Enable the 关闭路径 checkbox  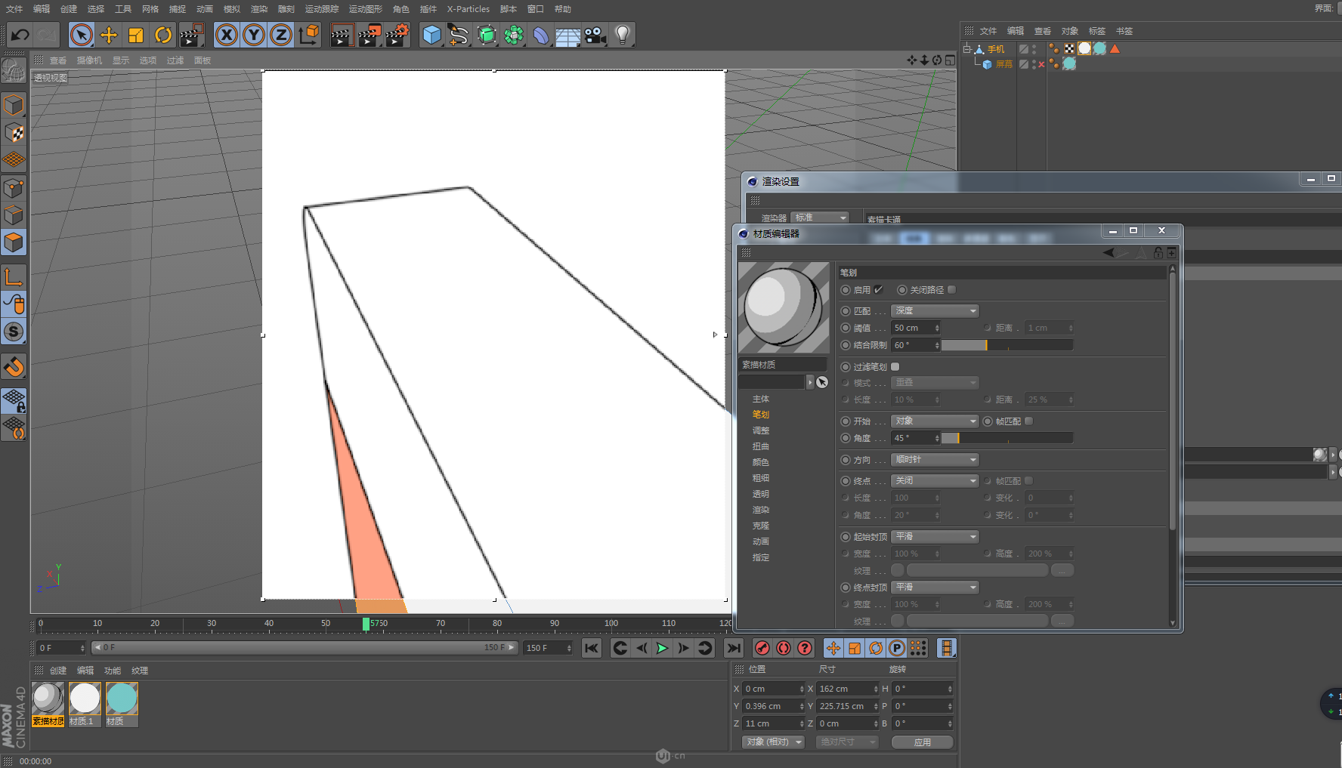pyautogui.click(x=951, y=290)
